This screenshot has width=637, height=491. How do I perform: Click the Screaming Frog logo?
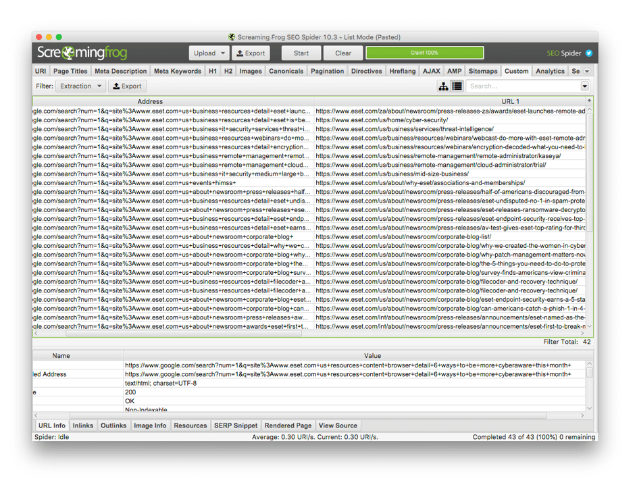tap(82, 53)
